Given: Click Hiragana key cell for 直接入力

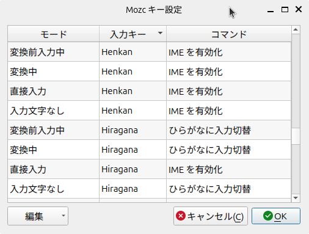Looking at the screenshot, I should click(133, 169).
